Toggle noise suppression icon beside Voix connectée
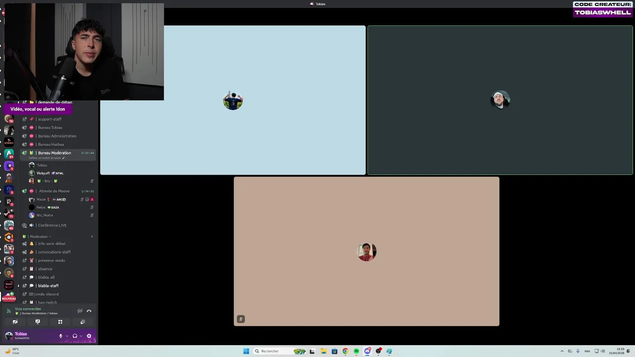The height and width of the screenshot is (357, 635). [x=80, y=311]
